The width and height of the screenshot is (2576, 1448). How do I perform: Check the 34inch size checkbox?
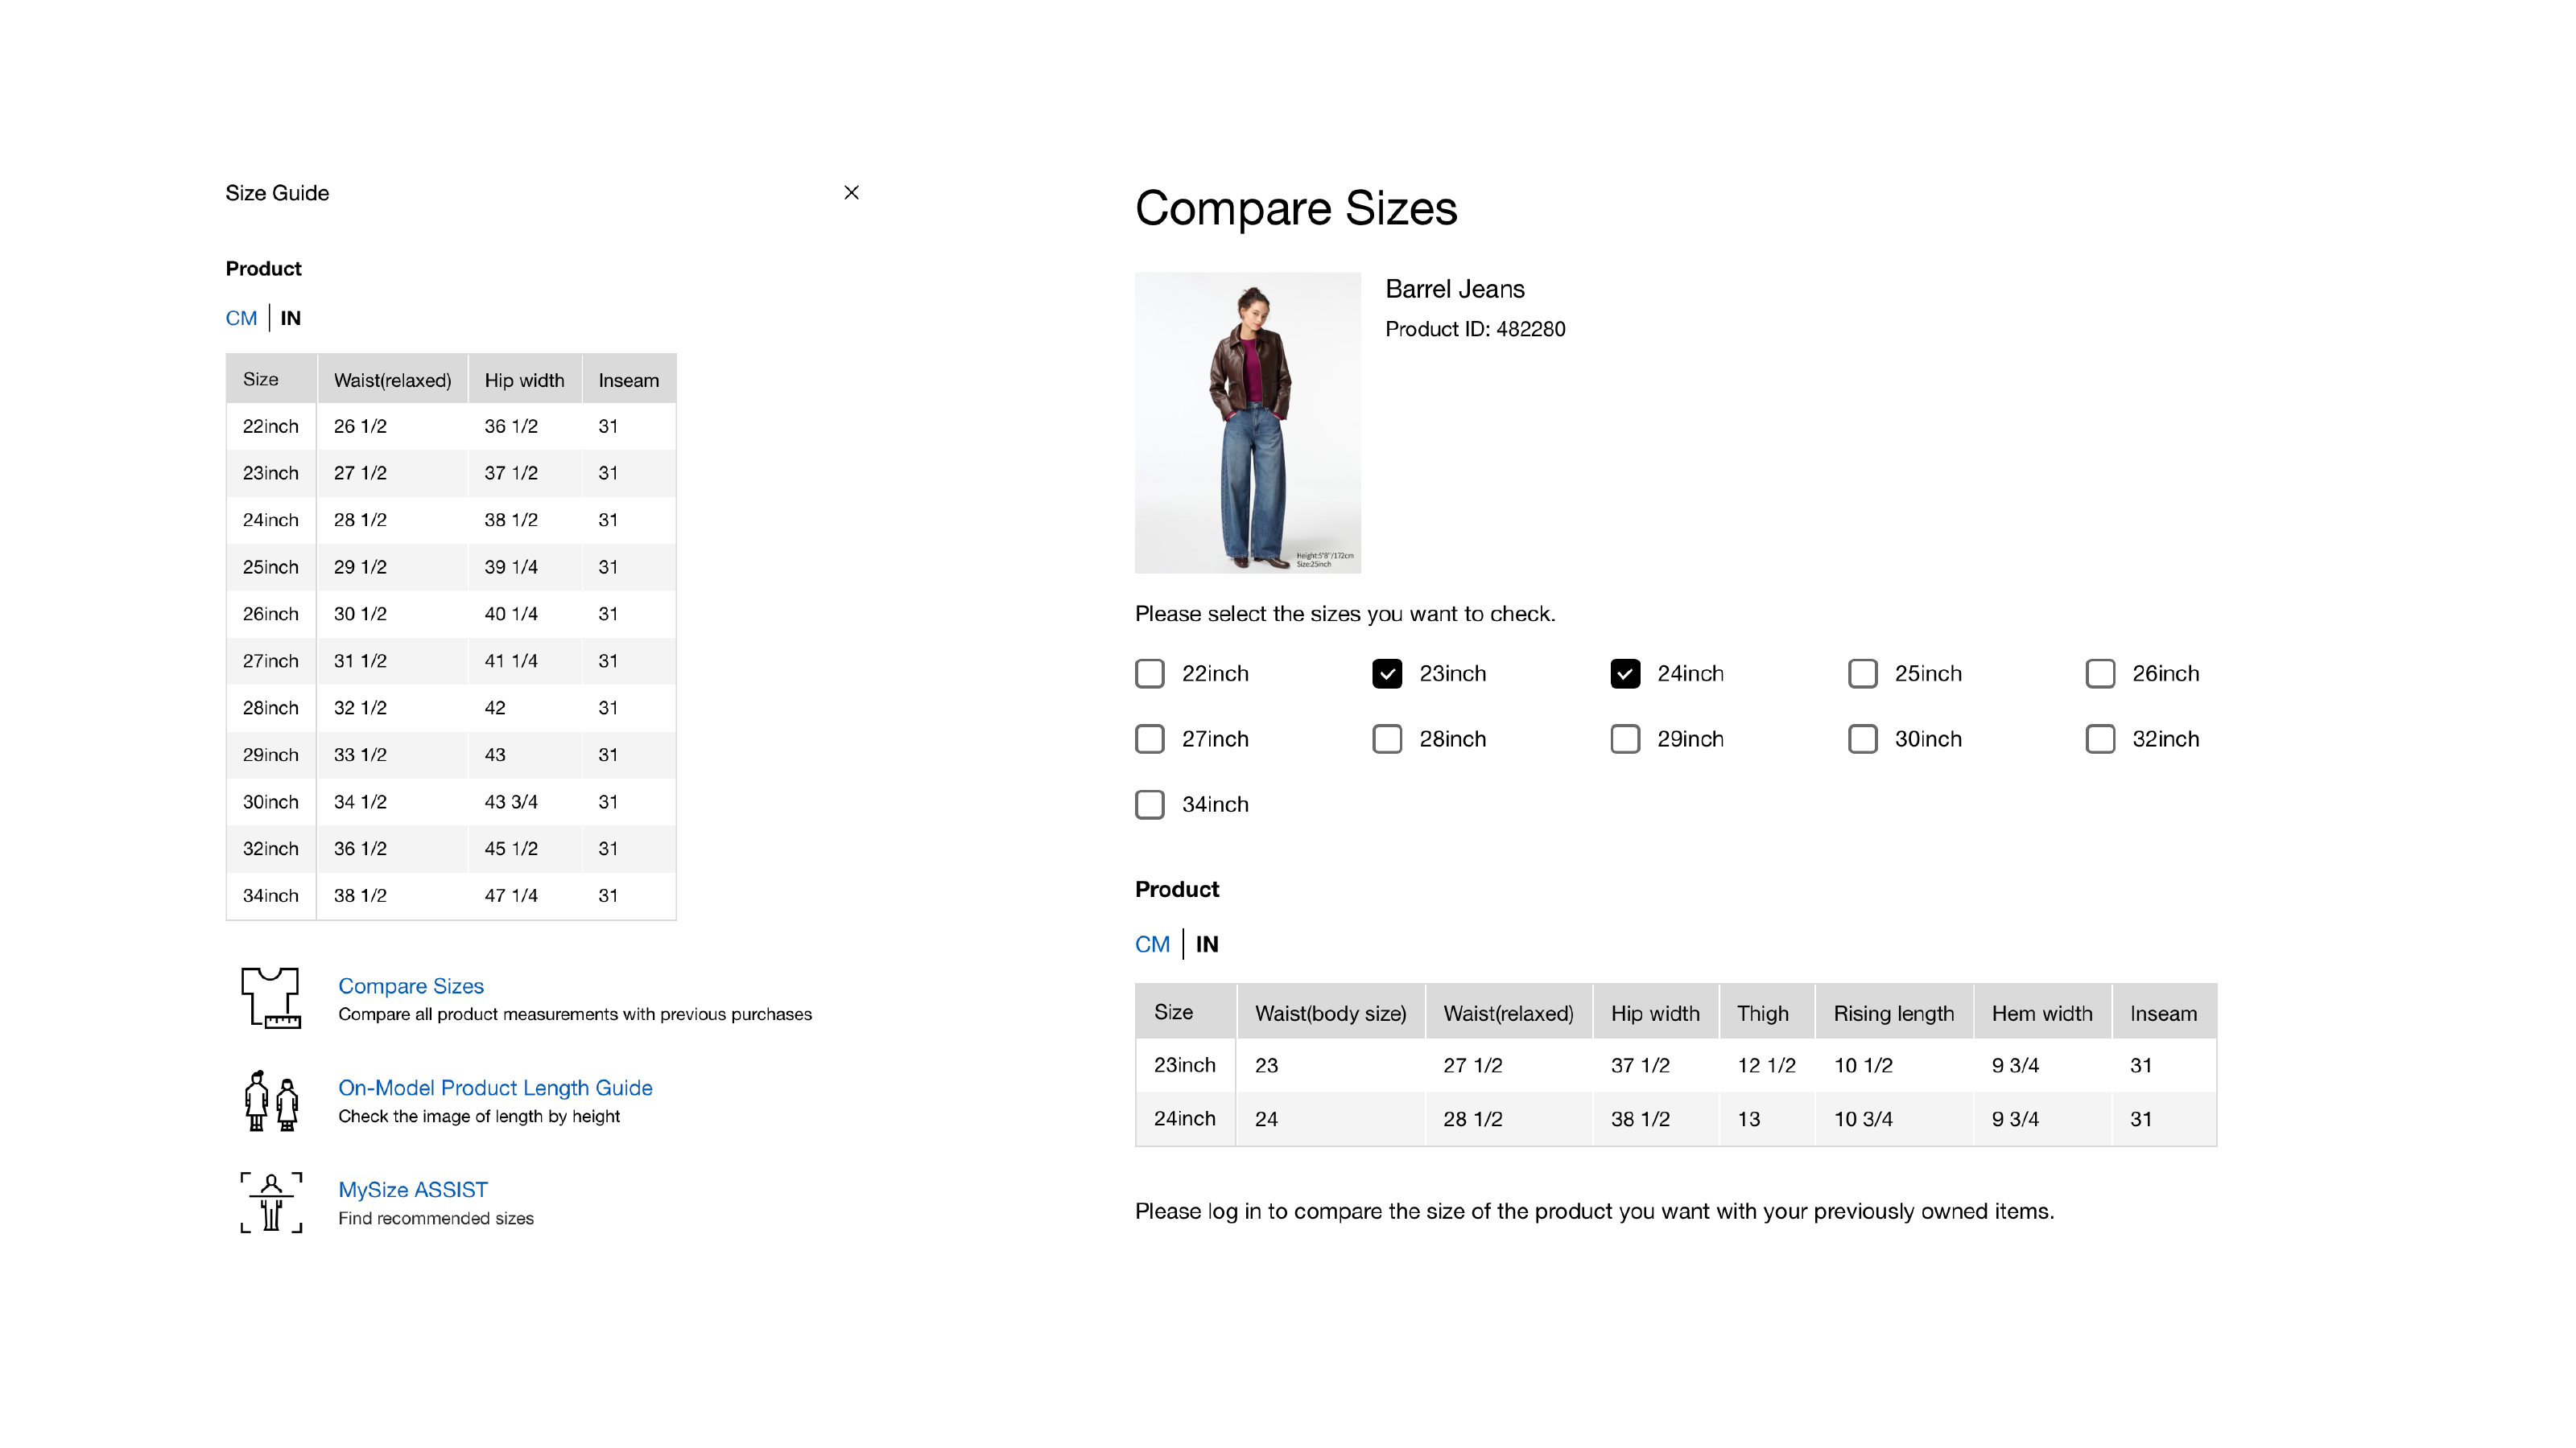point(1150,804)
